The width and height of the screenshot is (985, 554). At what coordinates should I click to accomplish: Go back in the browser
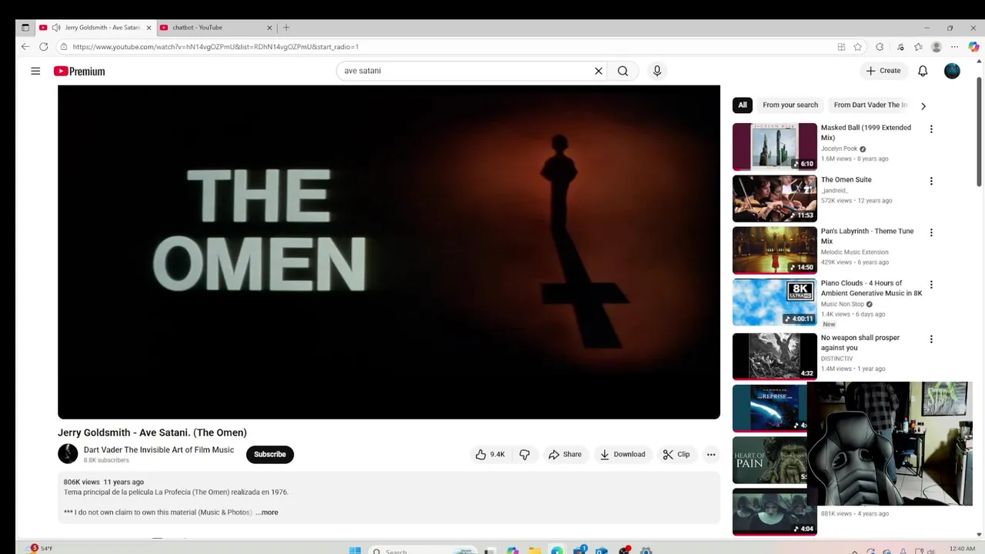(x=25, y=47)
